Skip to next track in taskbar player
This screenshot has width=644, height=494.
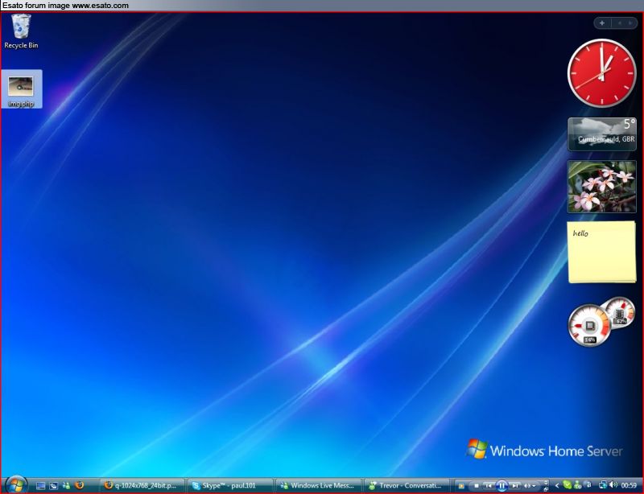[x=514, y=486]
